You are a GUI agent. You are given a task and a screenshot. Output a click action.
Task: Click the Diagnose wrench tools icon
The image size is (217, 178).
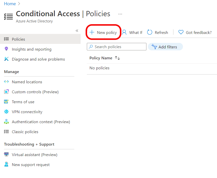tap(6, 59)
